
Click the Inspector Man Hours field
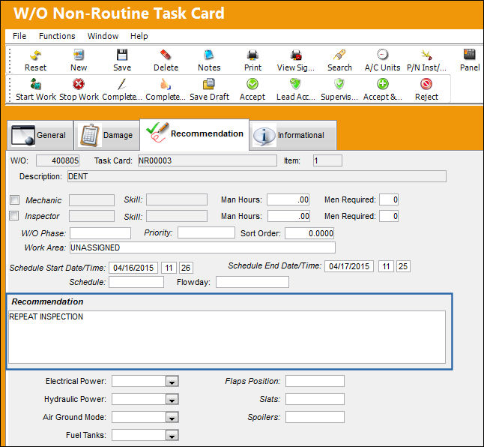tap(288, 216)
